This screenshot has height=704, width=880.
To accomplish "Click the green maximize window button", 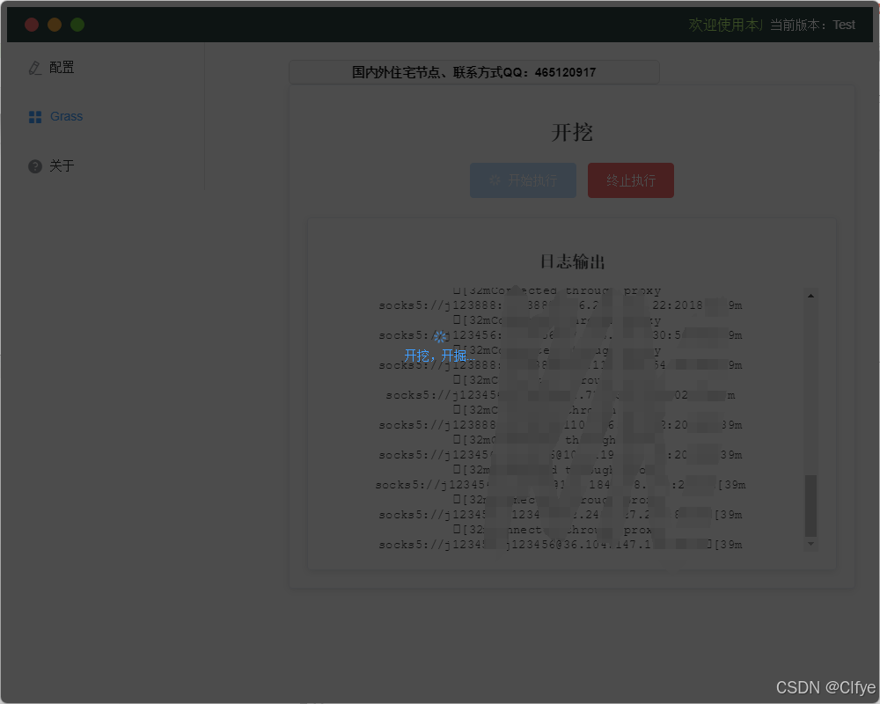I will pos(77,25).
